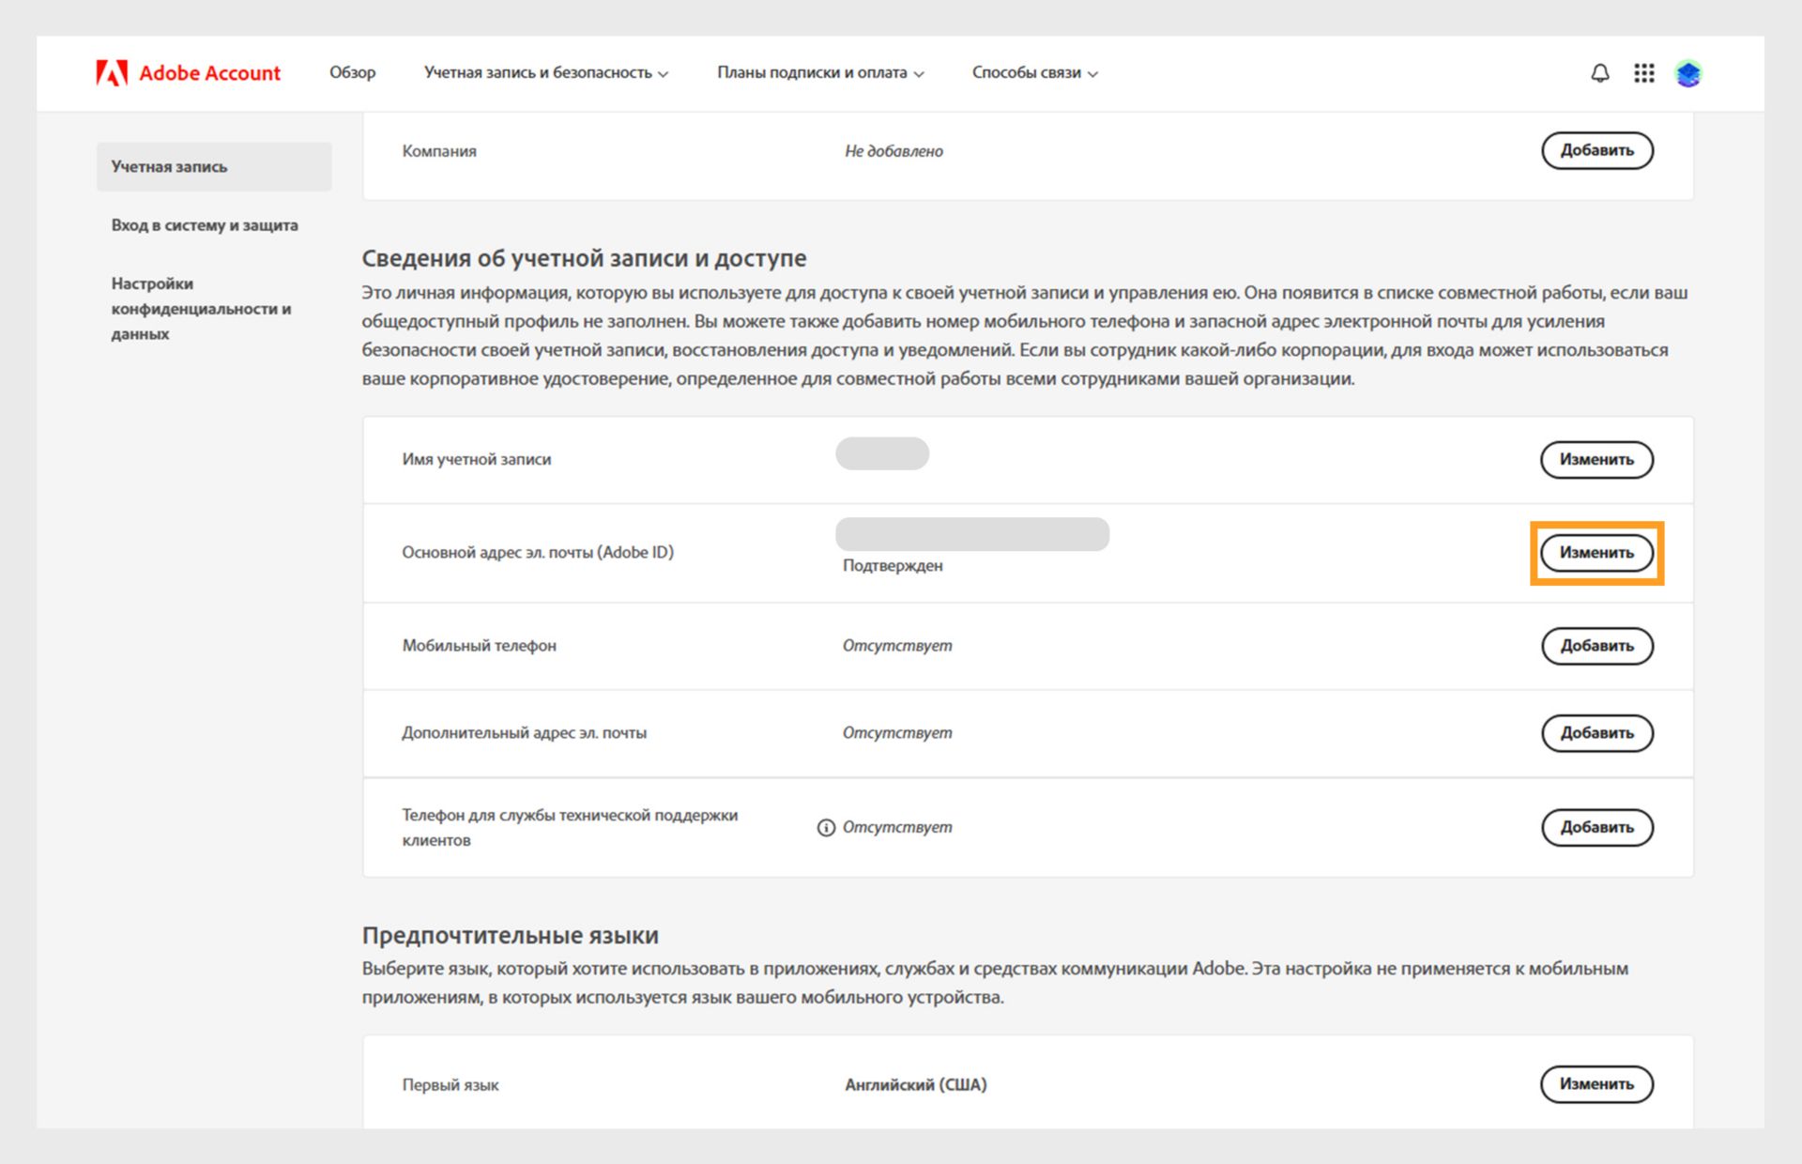This screenshot has height=1164, width=1802.
Task: Open Настройки конфиденциальности и данных
Action: point(201,309)
